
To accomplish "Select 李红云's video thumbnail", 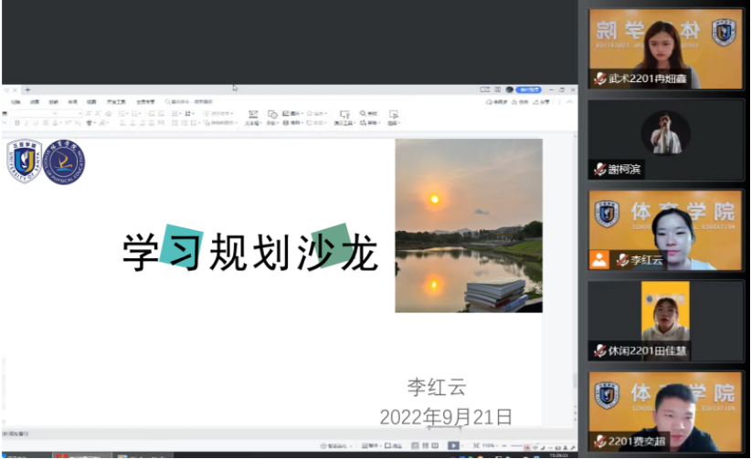I will [x=665, y=230].
